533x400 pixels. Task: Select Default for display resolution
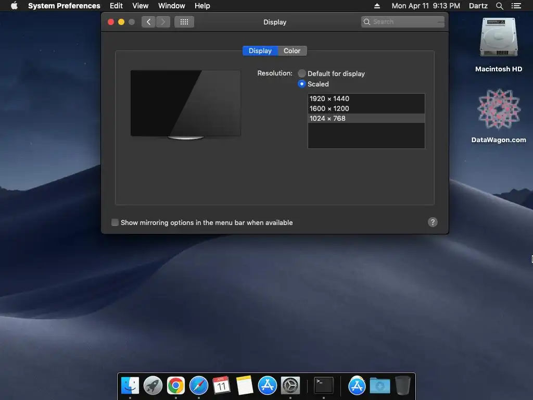(301, 73)
